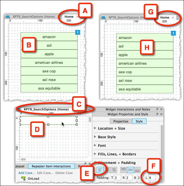This screenshot has width=184, height=186.
Task: Click the Add Case link
Action: [27, 173]
